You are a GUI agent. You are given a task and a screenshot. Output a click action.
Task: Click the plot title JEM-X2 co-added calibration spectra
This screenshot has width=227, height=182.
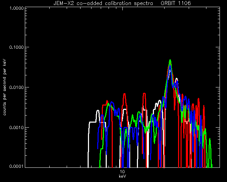(103, 3)
